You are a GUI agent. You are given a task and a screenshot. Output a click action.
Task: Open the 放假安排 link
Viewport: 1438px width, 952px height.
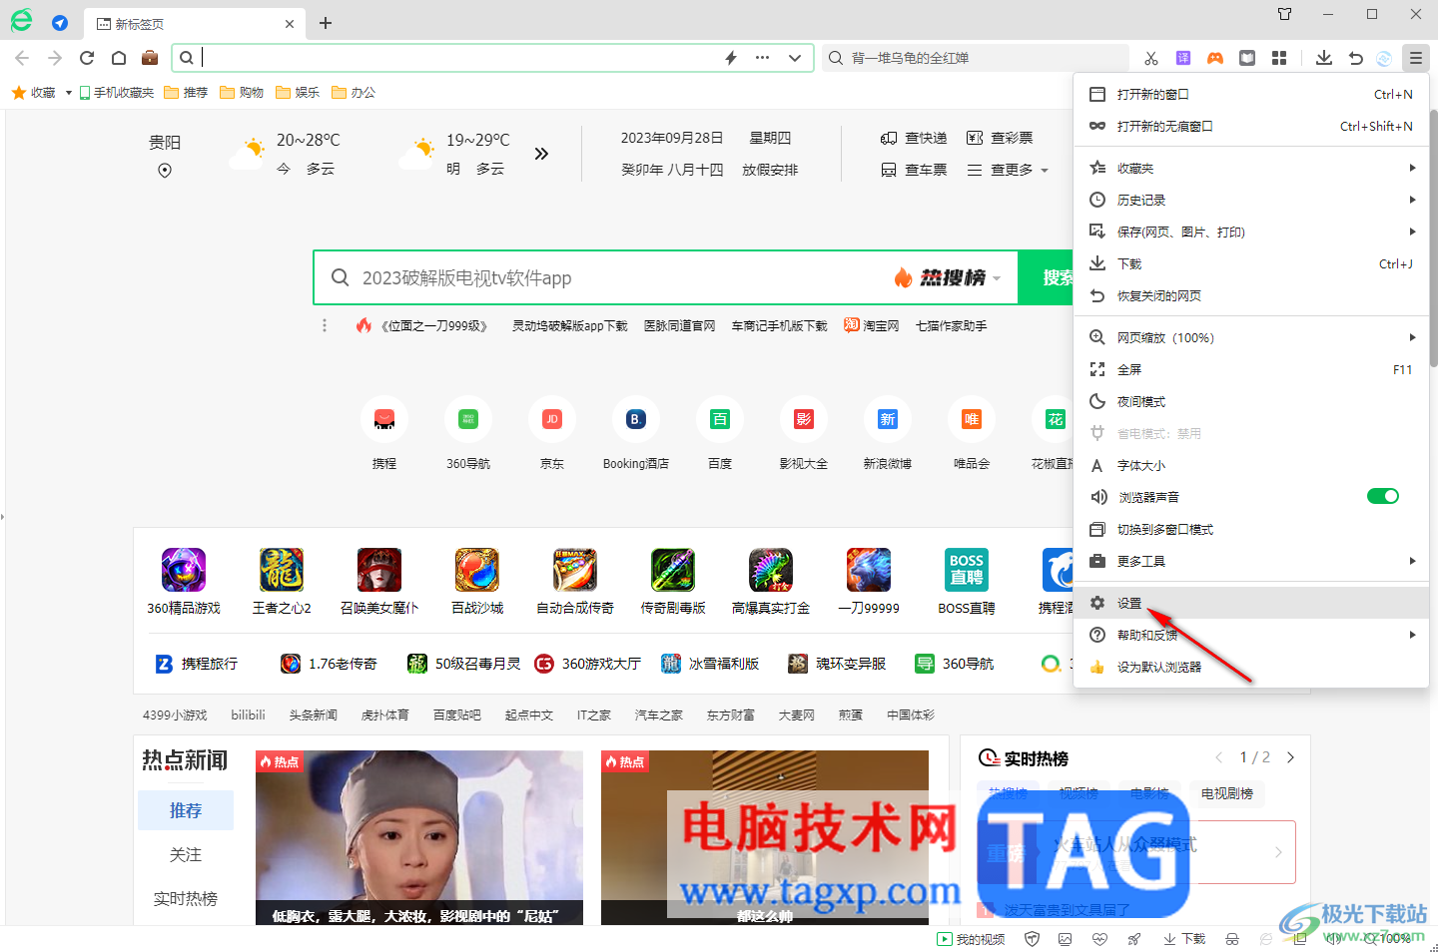pyautogui.click(x=770, y=170)
